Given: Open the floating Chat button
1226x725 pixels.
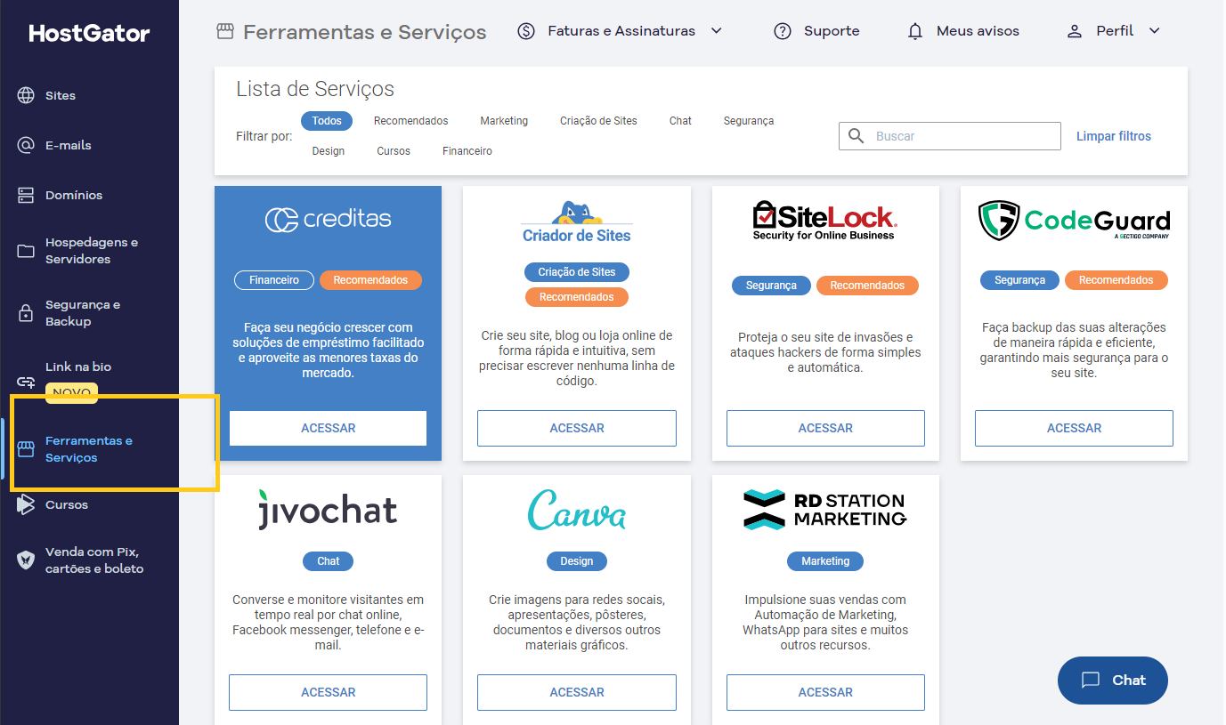Looking at the screenshot, I should pyautogui.click(x=1112, y=681).
